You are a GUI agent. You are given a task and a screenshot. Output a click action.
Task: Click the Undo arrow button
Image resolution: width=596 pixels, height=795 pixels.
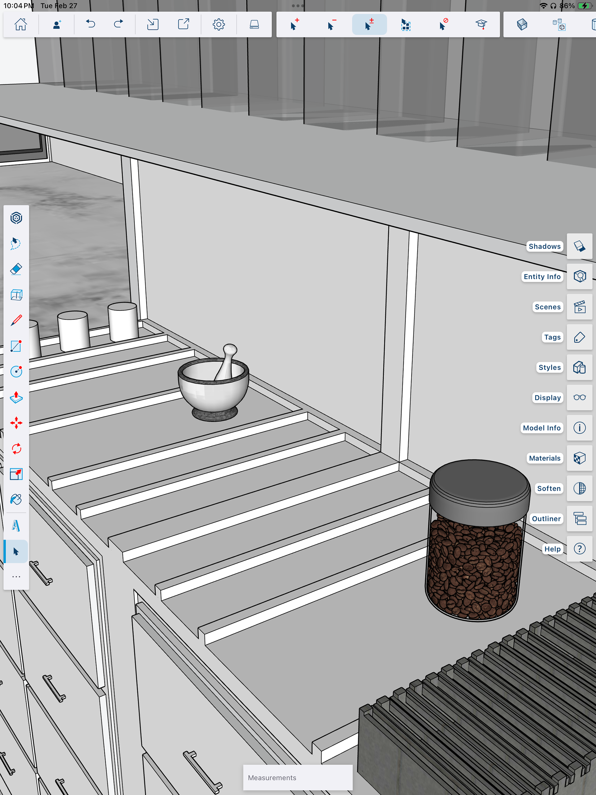(91, 25)
